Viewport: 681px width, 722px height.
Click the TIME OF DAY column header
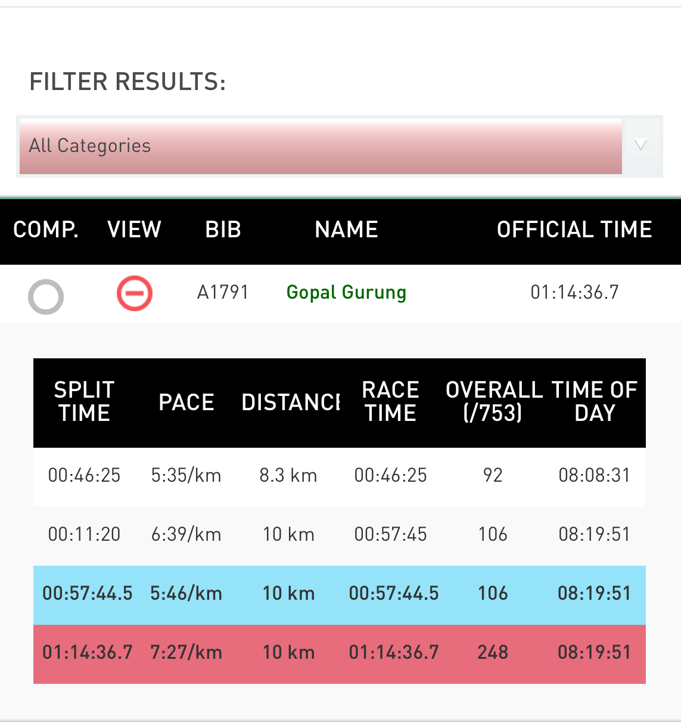595,401
